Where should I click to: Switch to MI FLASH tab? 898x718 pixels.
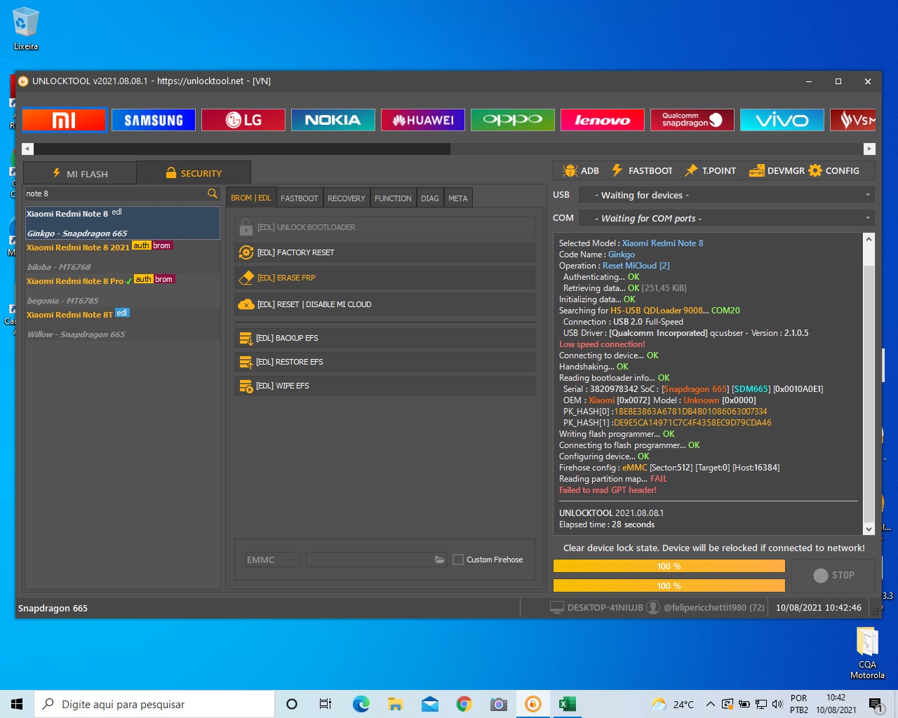[80, 173]
